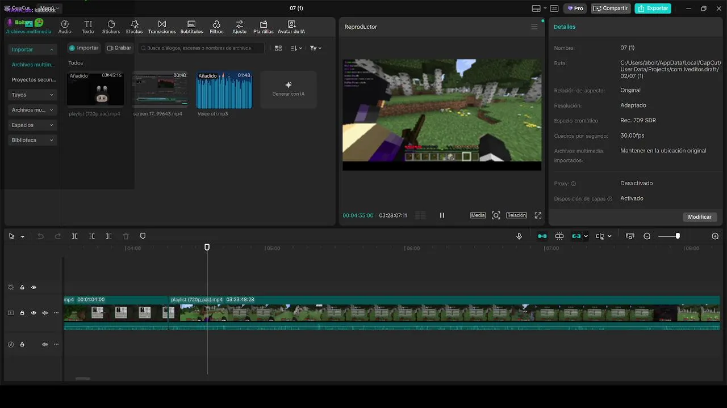Click the trash delete icon in timeline
Image resolution: width=727 pixels, height=408 pixels.
click(x=126, y=236)
